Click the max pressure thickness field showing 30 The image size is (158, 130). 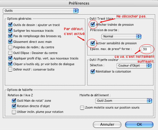click(x=146, y=49)
